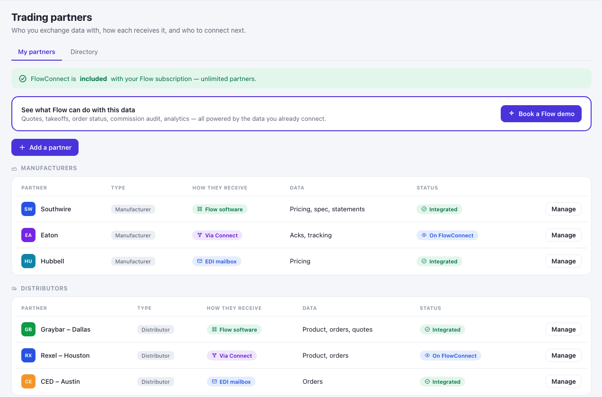The height and width of the screenshot is (397, 602).
Task: Manage the CED – Austin partner
Action: 563,381
